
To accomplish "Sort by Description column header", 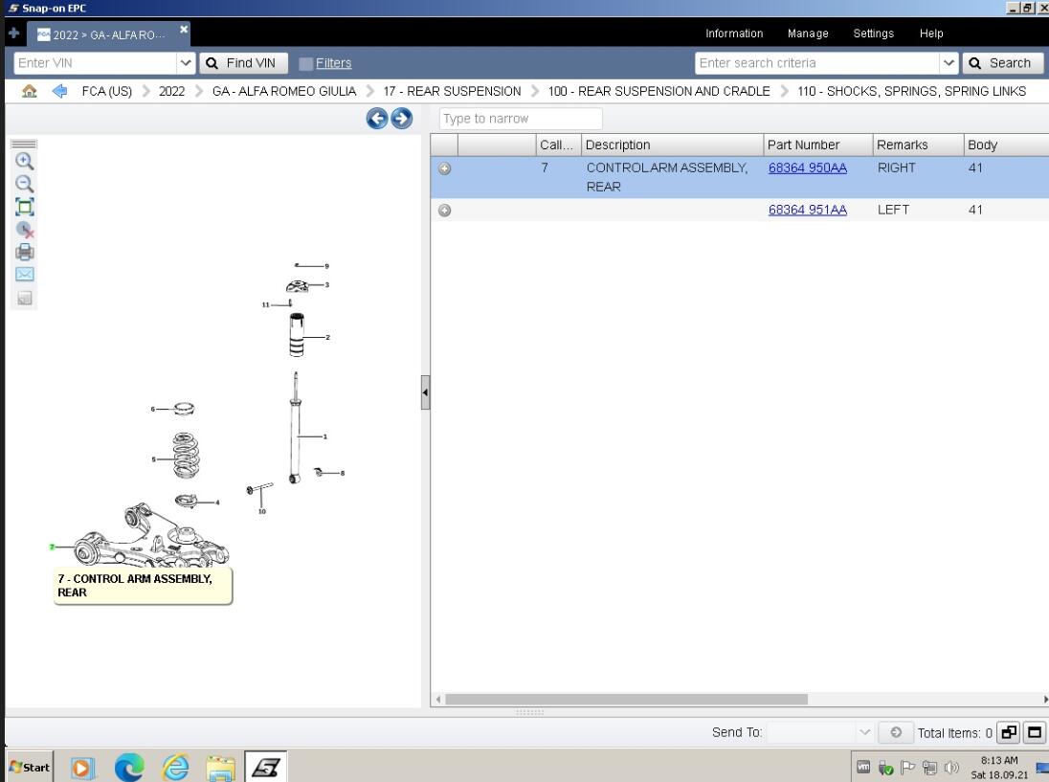I will [x=672, y=145].
